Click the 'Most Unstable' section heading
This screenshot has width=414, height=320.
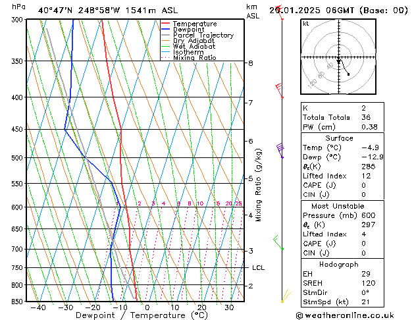click(338, 206)
